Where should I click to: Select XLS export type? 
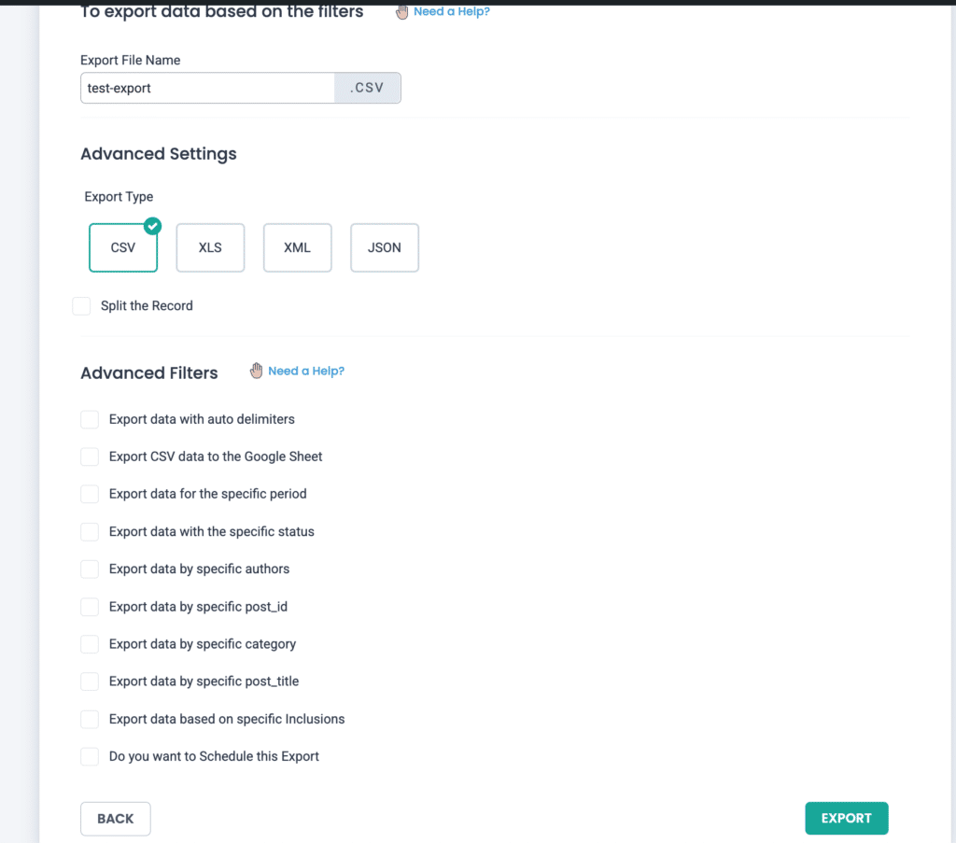210,247
